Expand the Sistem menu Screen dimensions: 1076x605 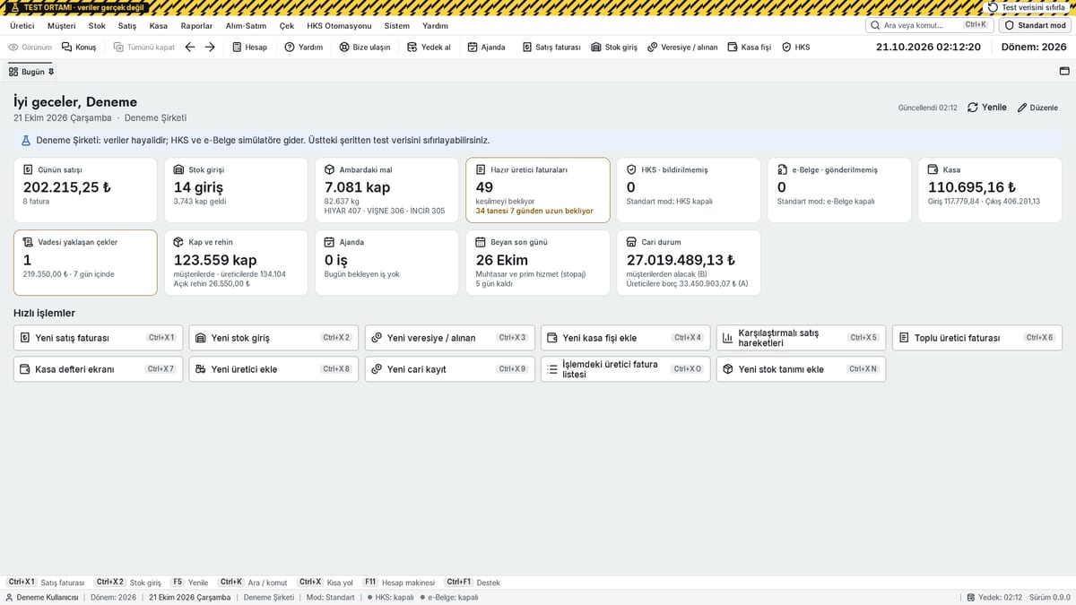pyautogui.click(x=397, y=26)
